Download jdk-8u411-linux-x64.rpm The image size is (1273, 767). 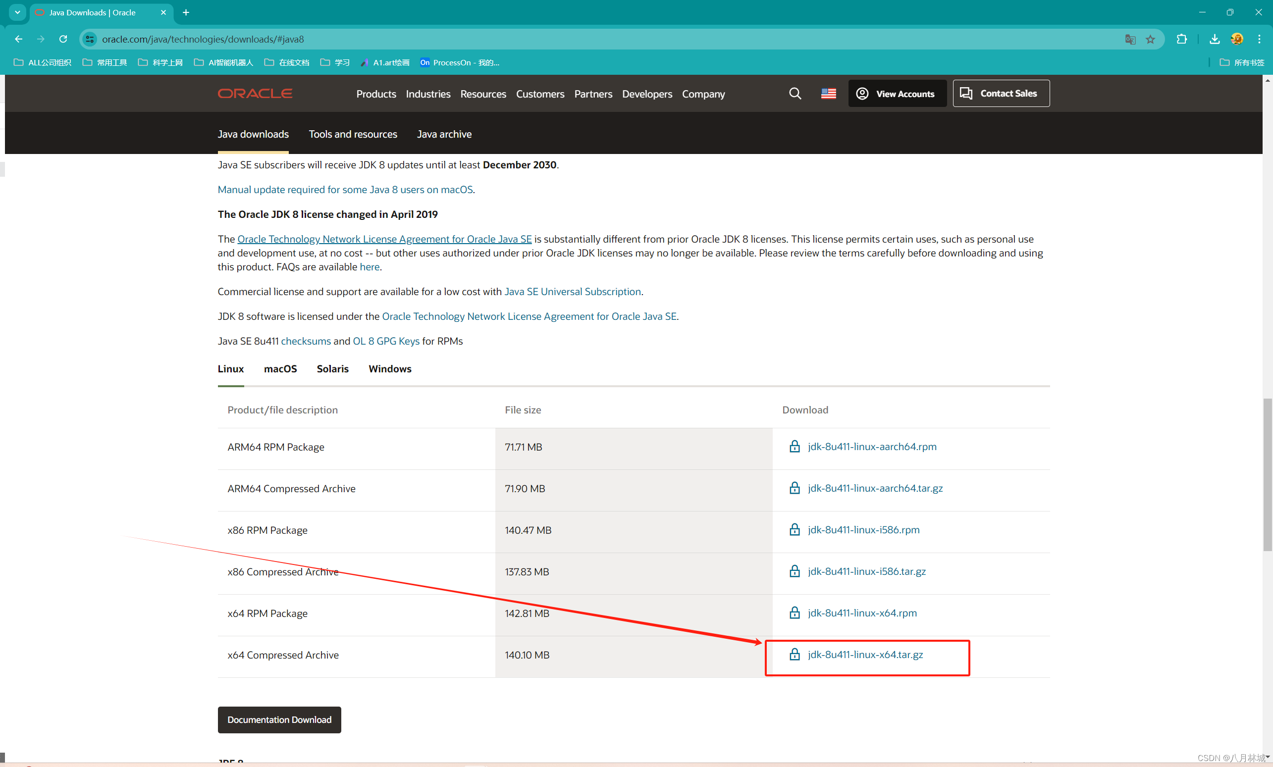click(x=862, y=613)
